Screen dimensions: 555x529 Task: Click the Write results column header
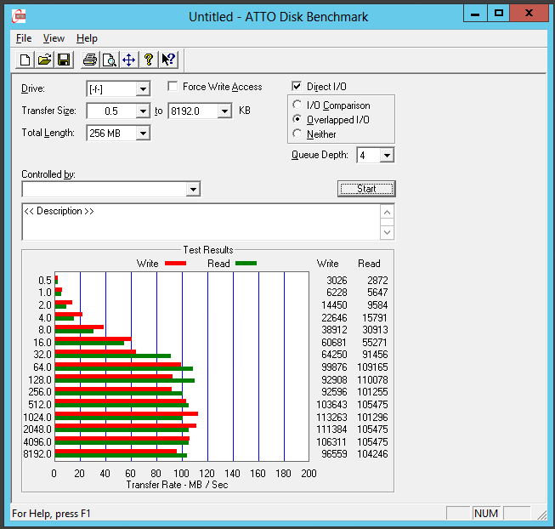[327, 264]
